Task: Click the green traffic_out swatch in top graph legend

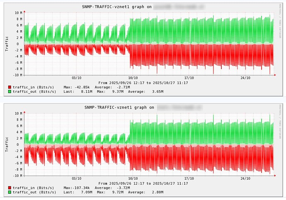Action: pyautogui.click(x=10, y=92)
